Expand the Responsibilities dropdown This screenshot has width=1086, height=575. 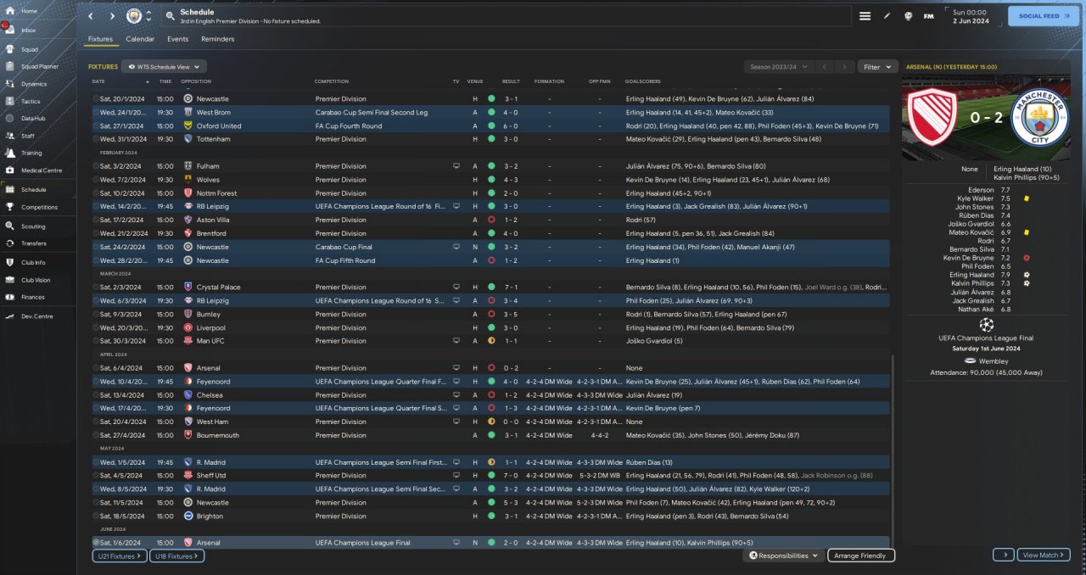[x=784, y=555]
